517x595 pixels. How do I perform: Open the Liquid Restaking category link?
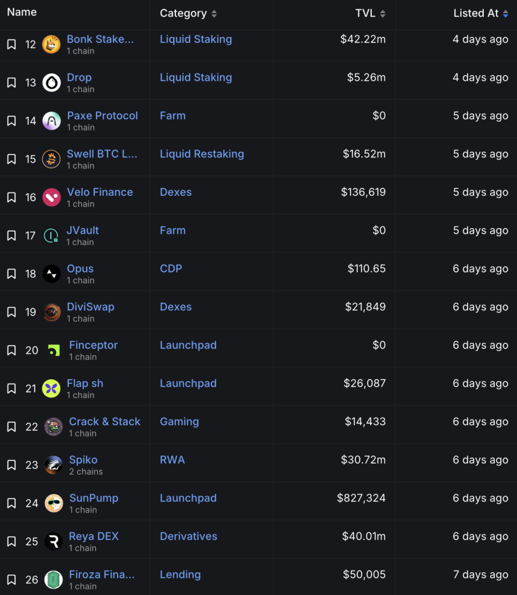(202, 153)
